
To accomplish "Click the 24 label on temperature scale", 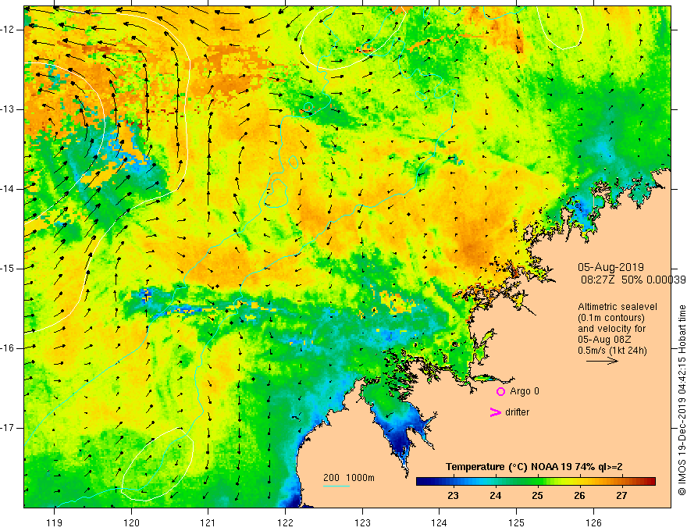I will click(496, 496).
